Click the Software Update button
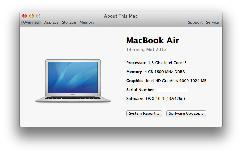Screen dimensions: 242x154 186,113
